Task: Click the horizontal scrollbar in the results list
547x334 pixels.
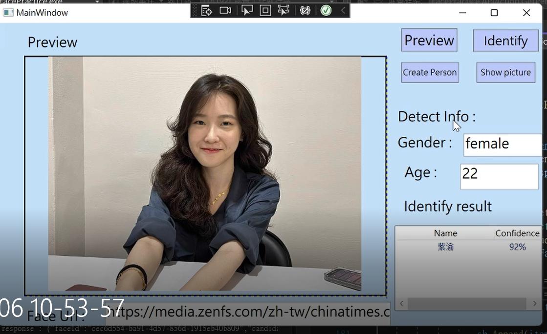Action: tap(467, 304)
